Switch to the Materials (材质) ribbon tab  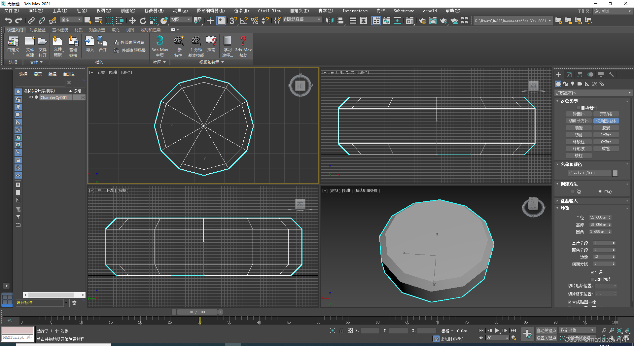[x=79, y=30]
